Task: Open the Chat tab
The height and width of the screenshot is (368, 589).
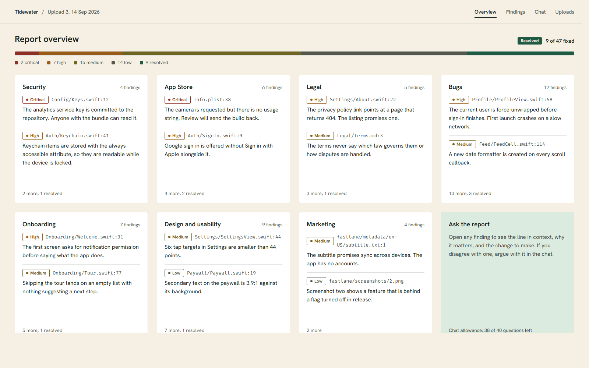Action: [x=540, y=12]
